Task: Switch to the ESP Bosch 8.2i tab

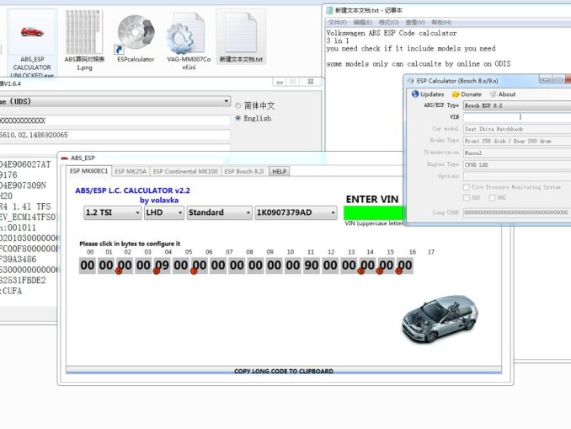Action: click(x=244, y=171)
